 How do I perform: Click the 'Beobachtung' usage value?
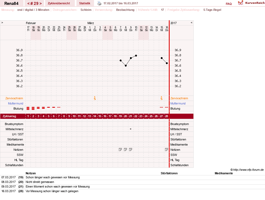coord(125,10)
